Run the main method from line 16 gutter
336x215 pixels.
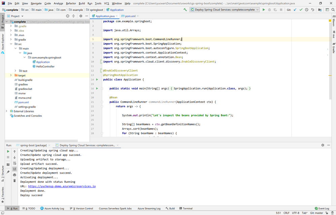pos(97,88)
